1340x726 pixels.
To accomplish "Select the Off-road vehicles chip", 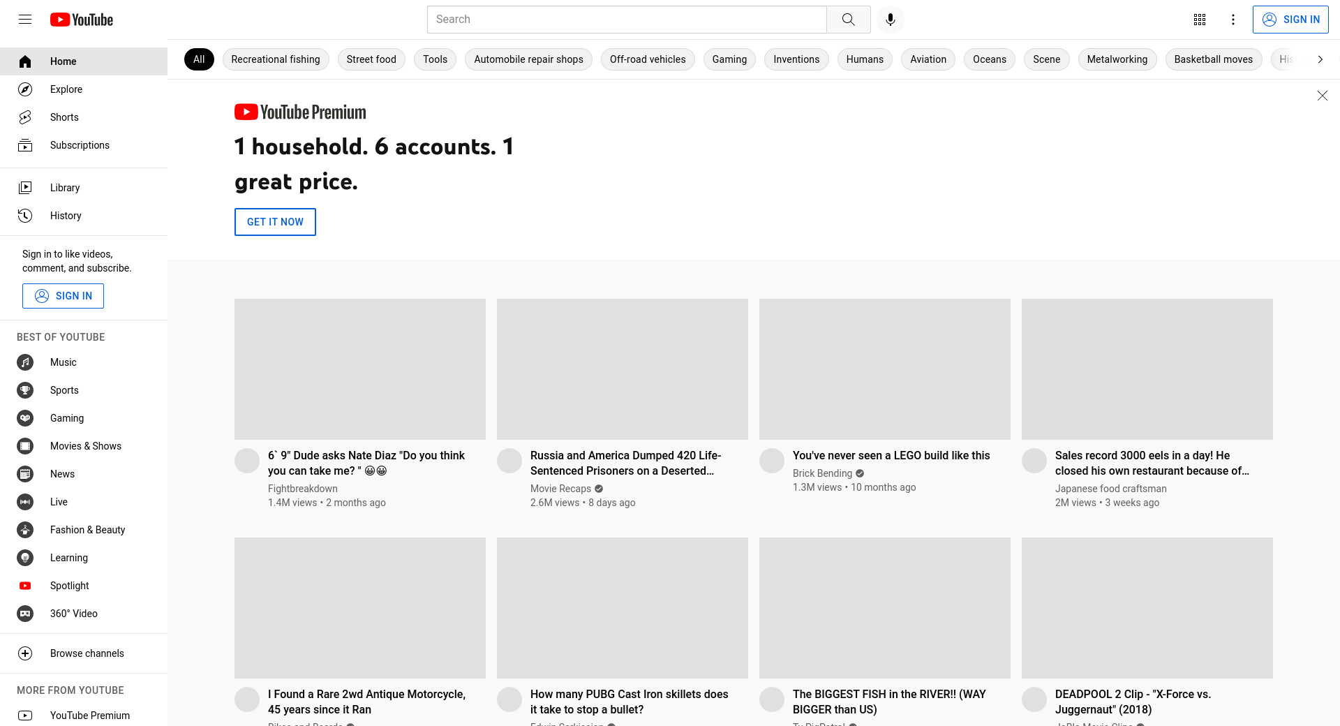I will click(x=648, y=59).
